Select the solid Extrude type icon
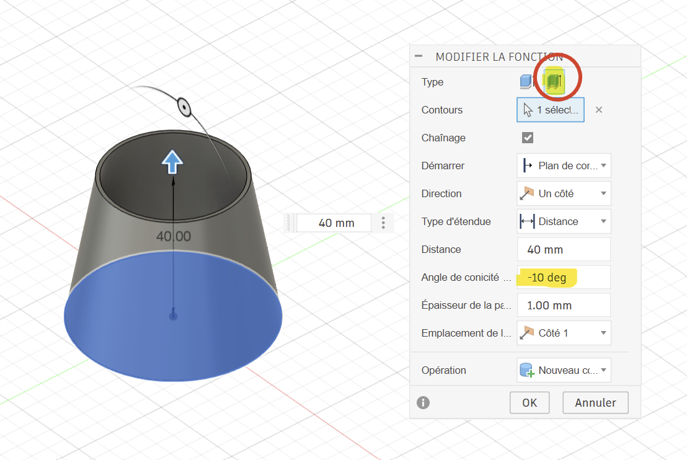This screenshot has width=687, height=460. click(x=526, y=81)
